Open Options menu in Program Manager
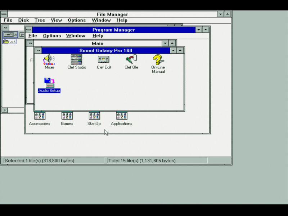 tap(52, 36)
